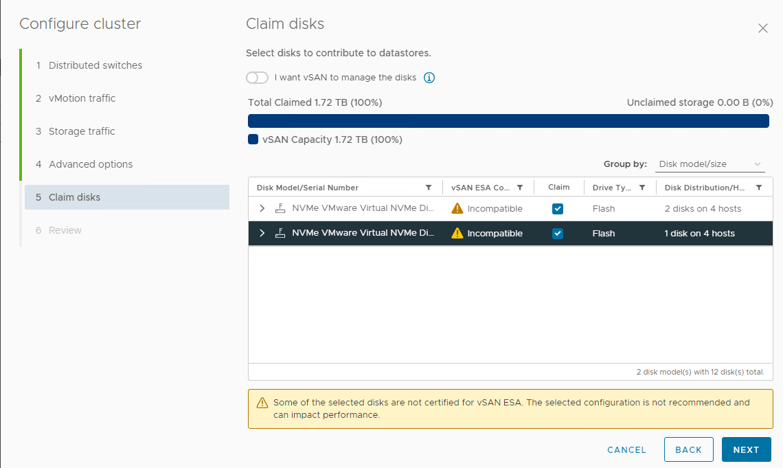Open the filter on Disk Model/Serial Number column
This screenshot has width=783, height=468.
pos(429,187)
